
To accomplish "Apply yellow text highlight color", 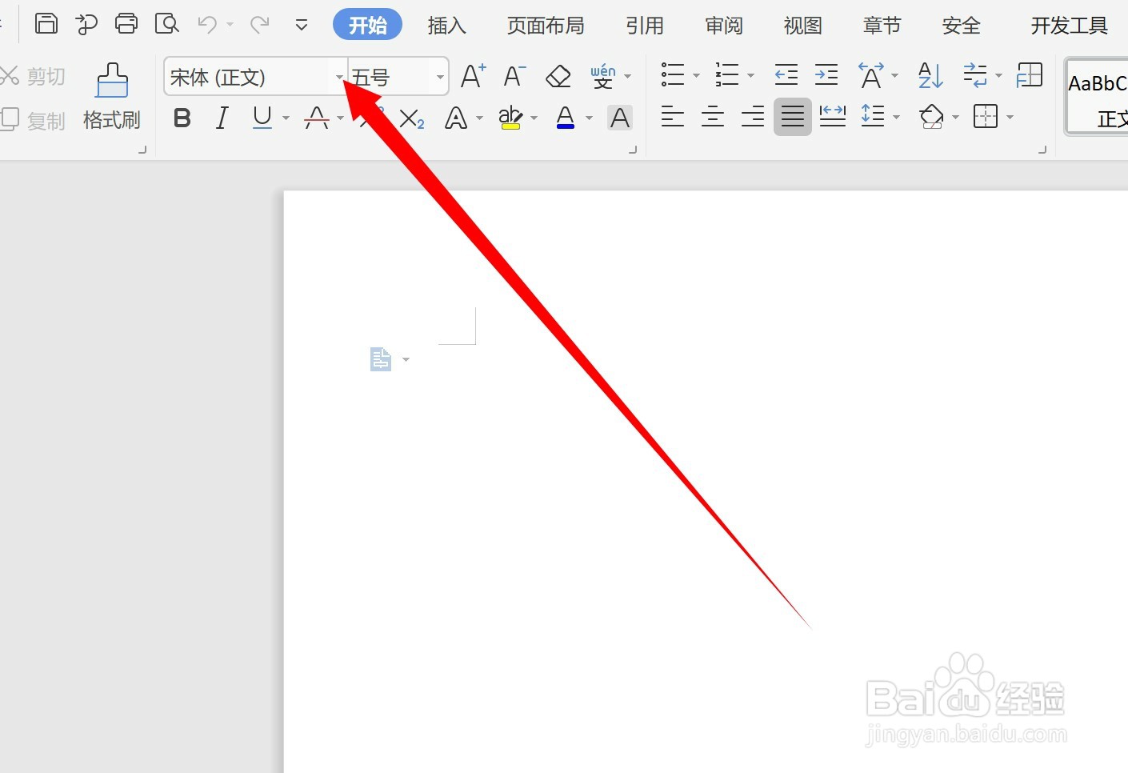I will pos(510,118).
